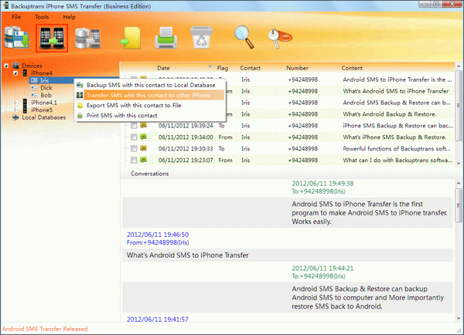Click Android SMS Transfer Released status link

[45, 329]
